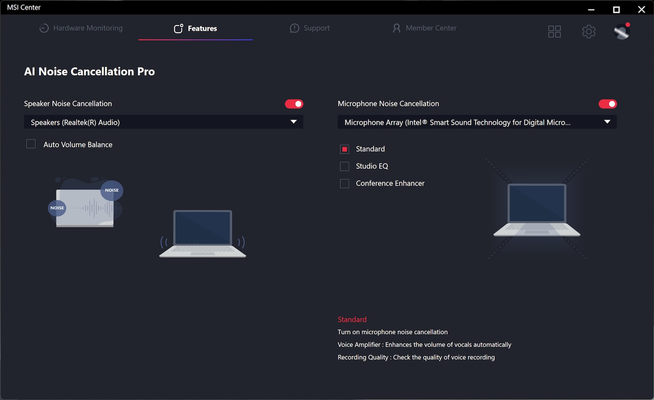The image size is (654, 400).
Task: Check the Conference Enhancer option
Action: point(344,184)
